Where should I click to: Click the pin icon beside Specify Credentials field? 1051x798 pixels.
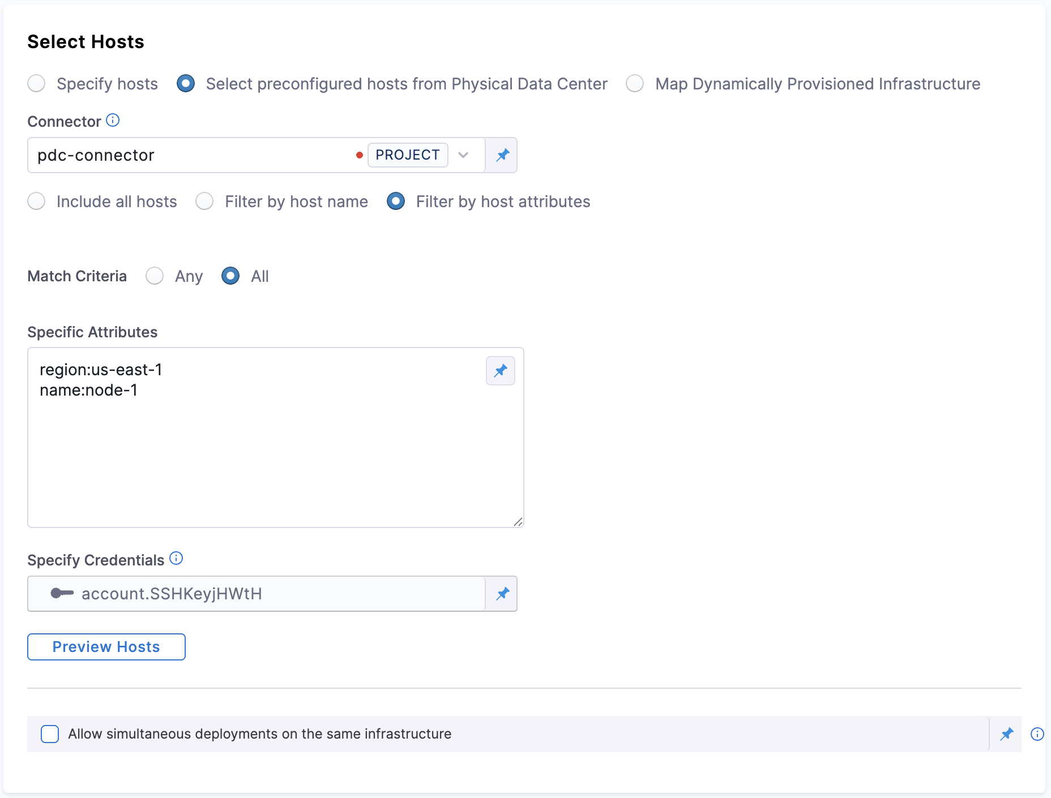pos(502,594)
